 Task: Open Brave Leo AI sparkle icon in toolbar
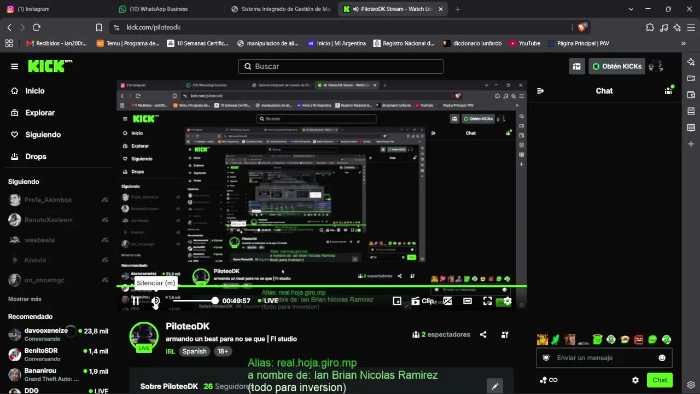click(x=678, y=27)
